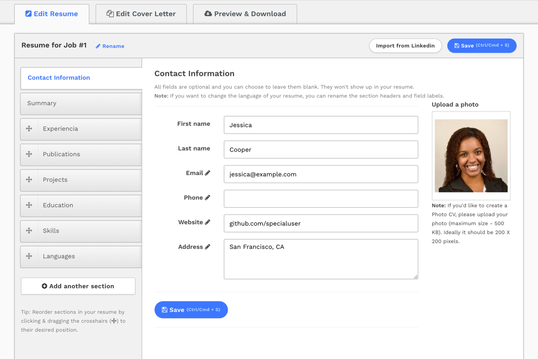
Task: Click the uploaded profile photo thumbnail
Action: click(x=471, y=156)
